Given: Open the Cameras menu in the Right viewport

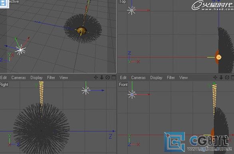Looking at the screenshot, I should pyautogui.click(x=18, y=77).
